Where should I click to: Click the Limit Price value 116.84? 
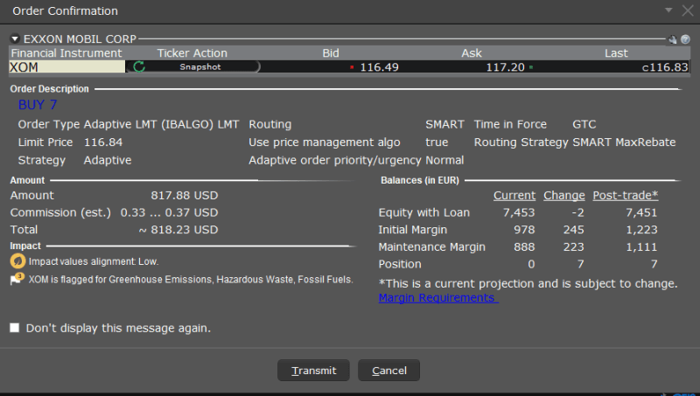click(103, 142)
